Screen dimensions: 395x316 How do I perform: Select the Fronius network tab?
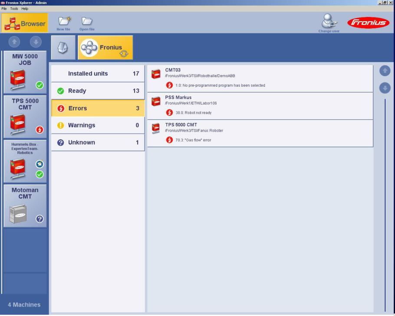105,47
